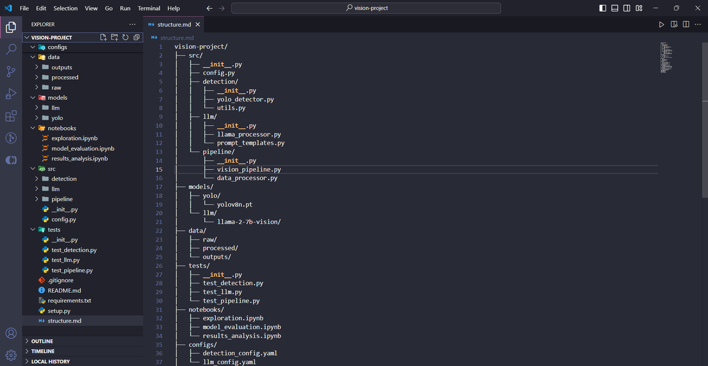Viewport: 708px width, 366px height.
Task: Go forward with the navigation arrow
Action: coord(221,8)
